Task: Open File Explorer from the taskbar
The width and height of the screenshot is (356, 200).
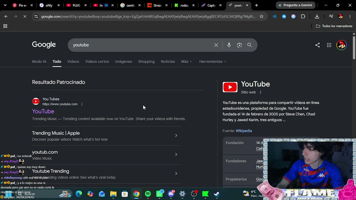Action: click(113, 194)
